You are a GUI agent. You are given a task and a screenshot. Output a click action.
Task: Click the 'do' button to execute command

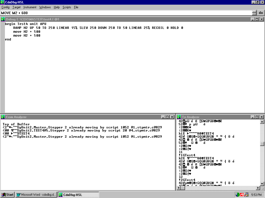pyautogui.click(x=261, y=13)
